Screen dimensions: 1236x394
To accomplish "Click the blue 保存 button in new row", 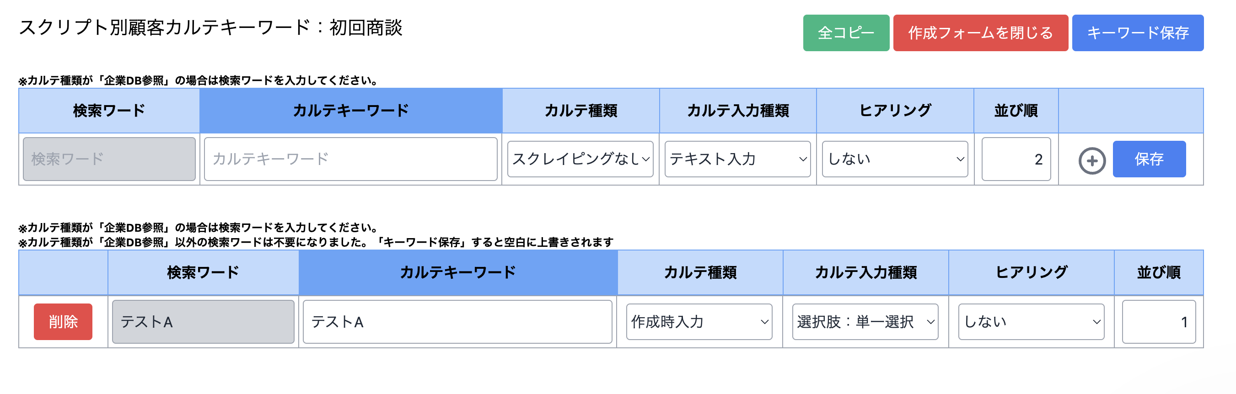I will point(1149,159).
